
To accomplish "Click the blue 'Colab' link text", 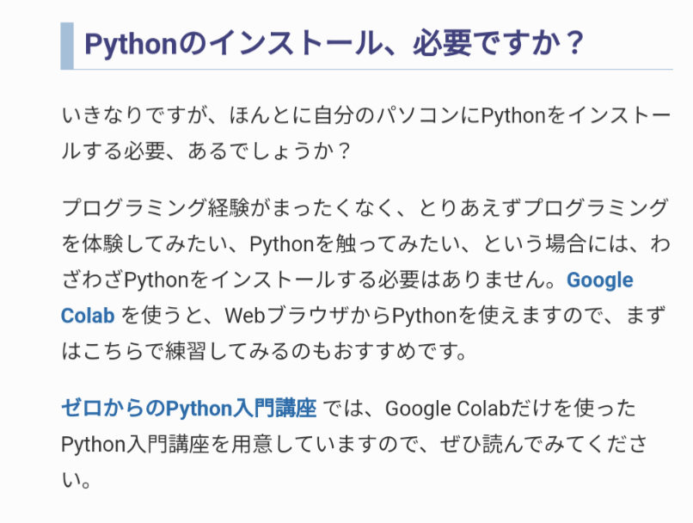I will tap(88, 316).
